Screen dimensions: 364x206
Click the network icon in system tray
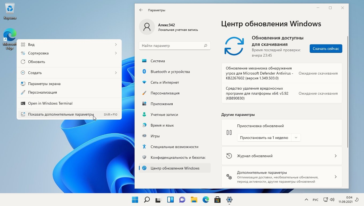326,200
